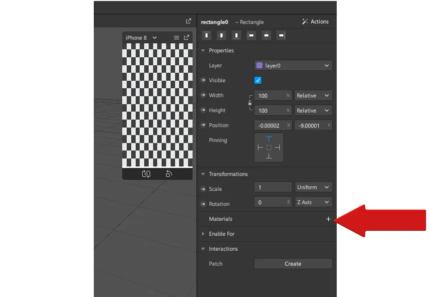Align rectangle to horizontal center
The height and width of the screenshot is (297, 430).
pos(266,35)
